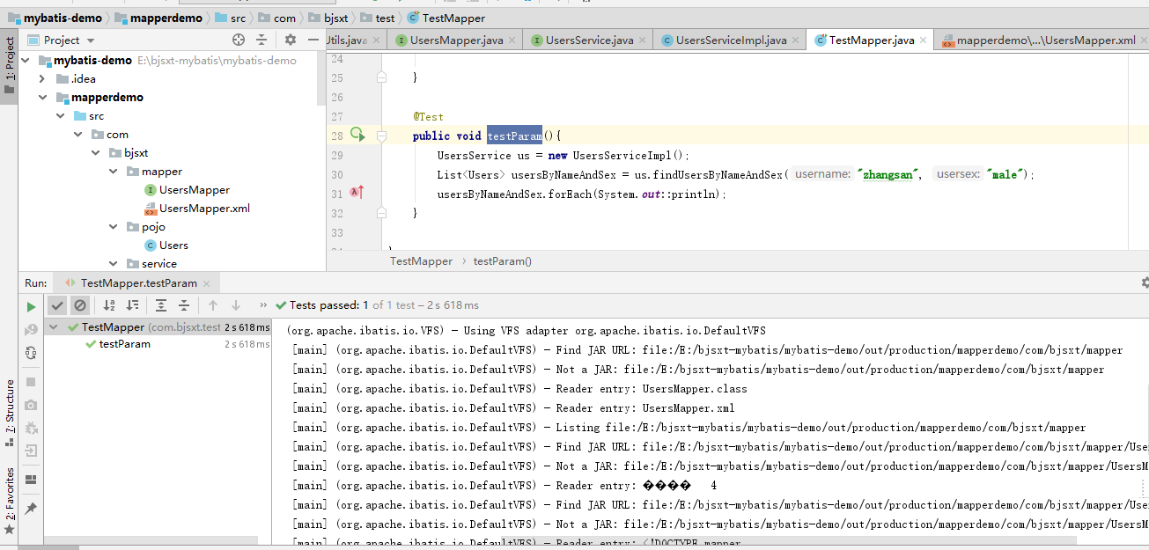Screen dimensions: 1149x550
Task: Collapse all nodes in Project panel
Action: (261, 40)
